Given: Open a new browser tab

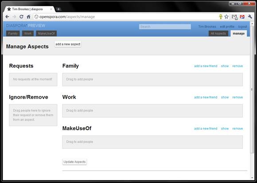Looking at the screenshot, I should tap(58, 9).
